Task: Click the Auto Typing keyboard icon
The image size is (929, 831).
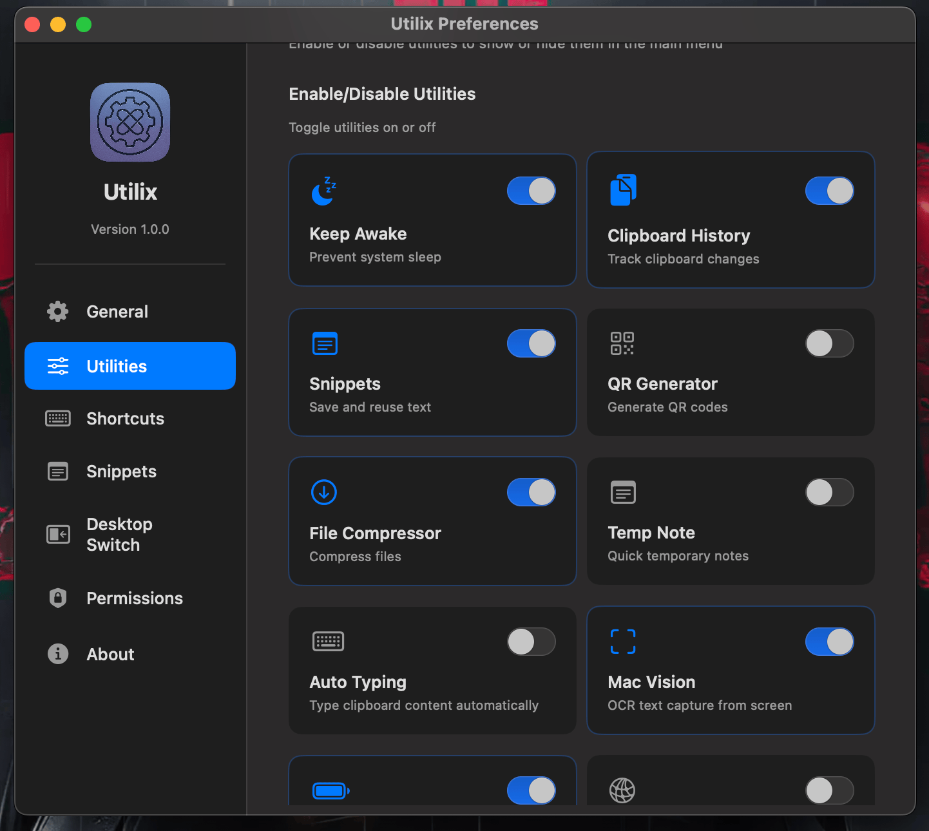Action: pos(328,642)
